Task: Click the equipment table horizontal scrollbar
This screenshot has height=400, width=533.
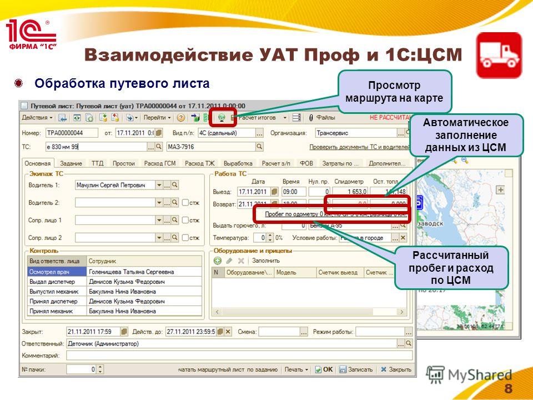Action: click(309, 312)
